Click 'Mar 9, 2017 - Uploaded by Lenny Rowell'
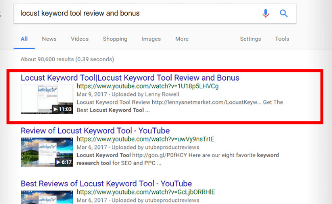Screen dimensions: 332x204 (x=128, y=94)
